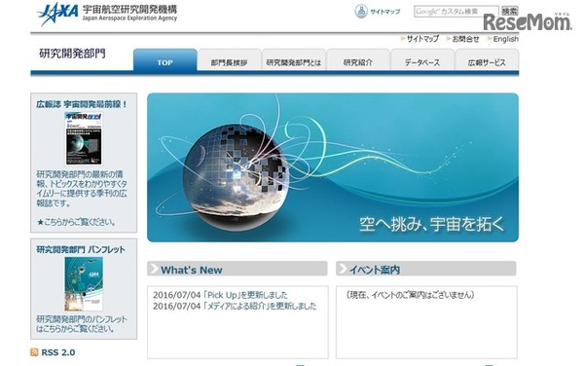Viewport: 584px width, 366px height.
Task: Open the 研究開発部門とは tab
Action: point(294,60)
